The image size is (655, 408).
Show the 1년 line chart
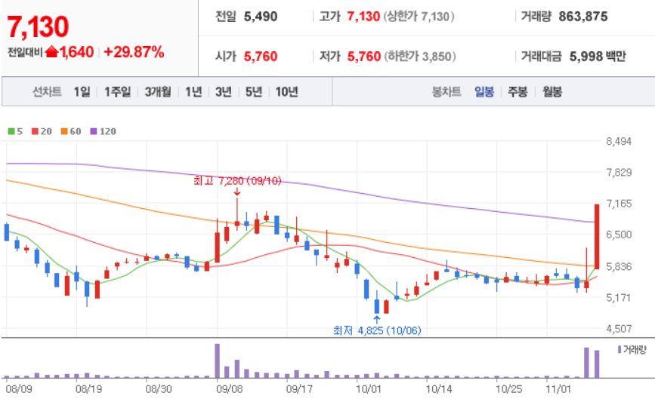tap(193, 91)
